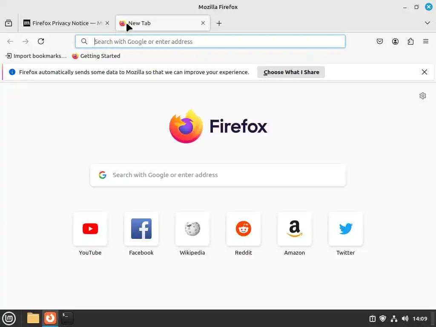Click the update manager tray icon
Screen dimensions: 436x327
(372, 318)
